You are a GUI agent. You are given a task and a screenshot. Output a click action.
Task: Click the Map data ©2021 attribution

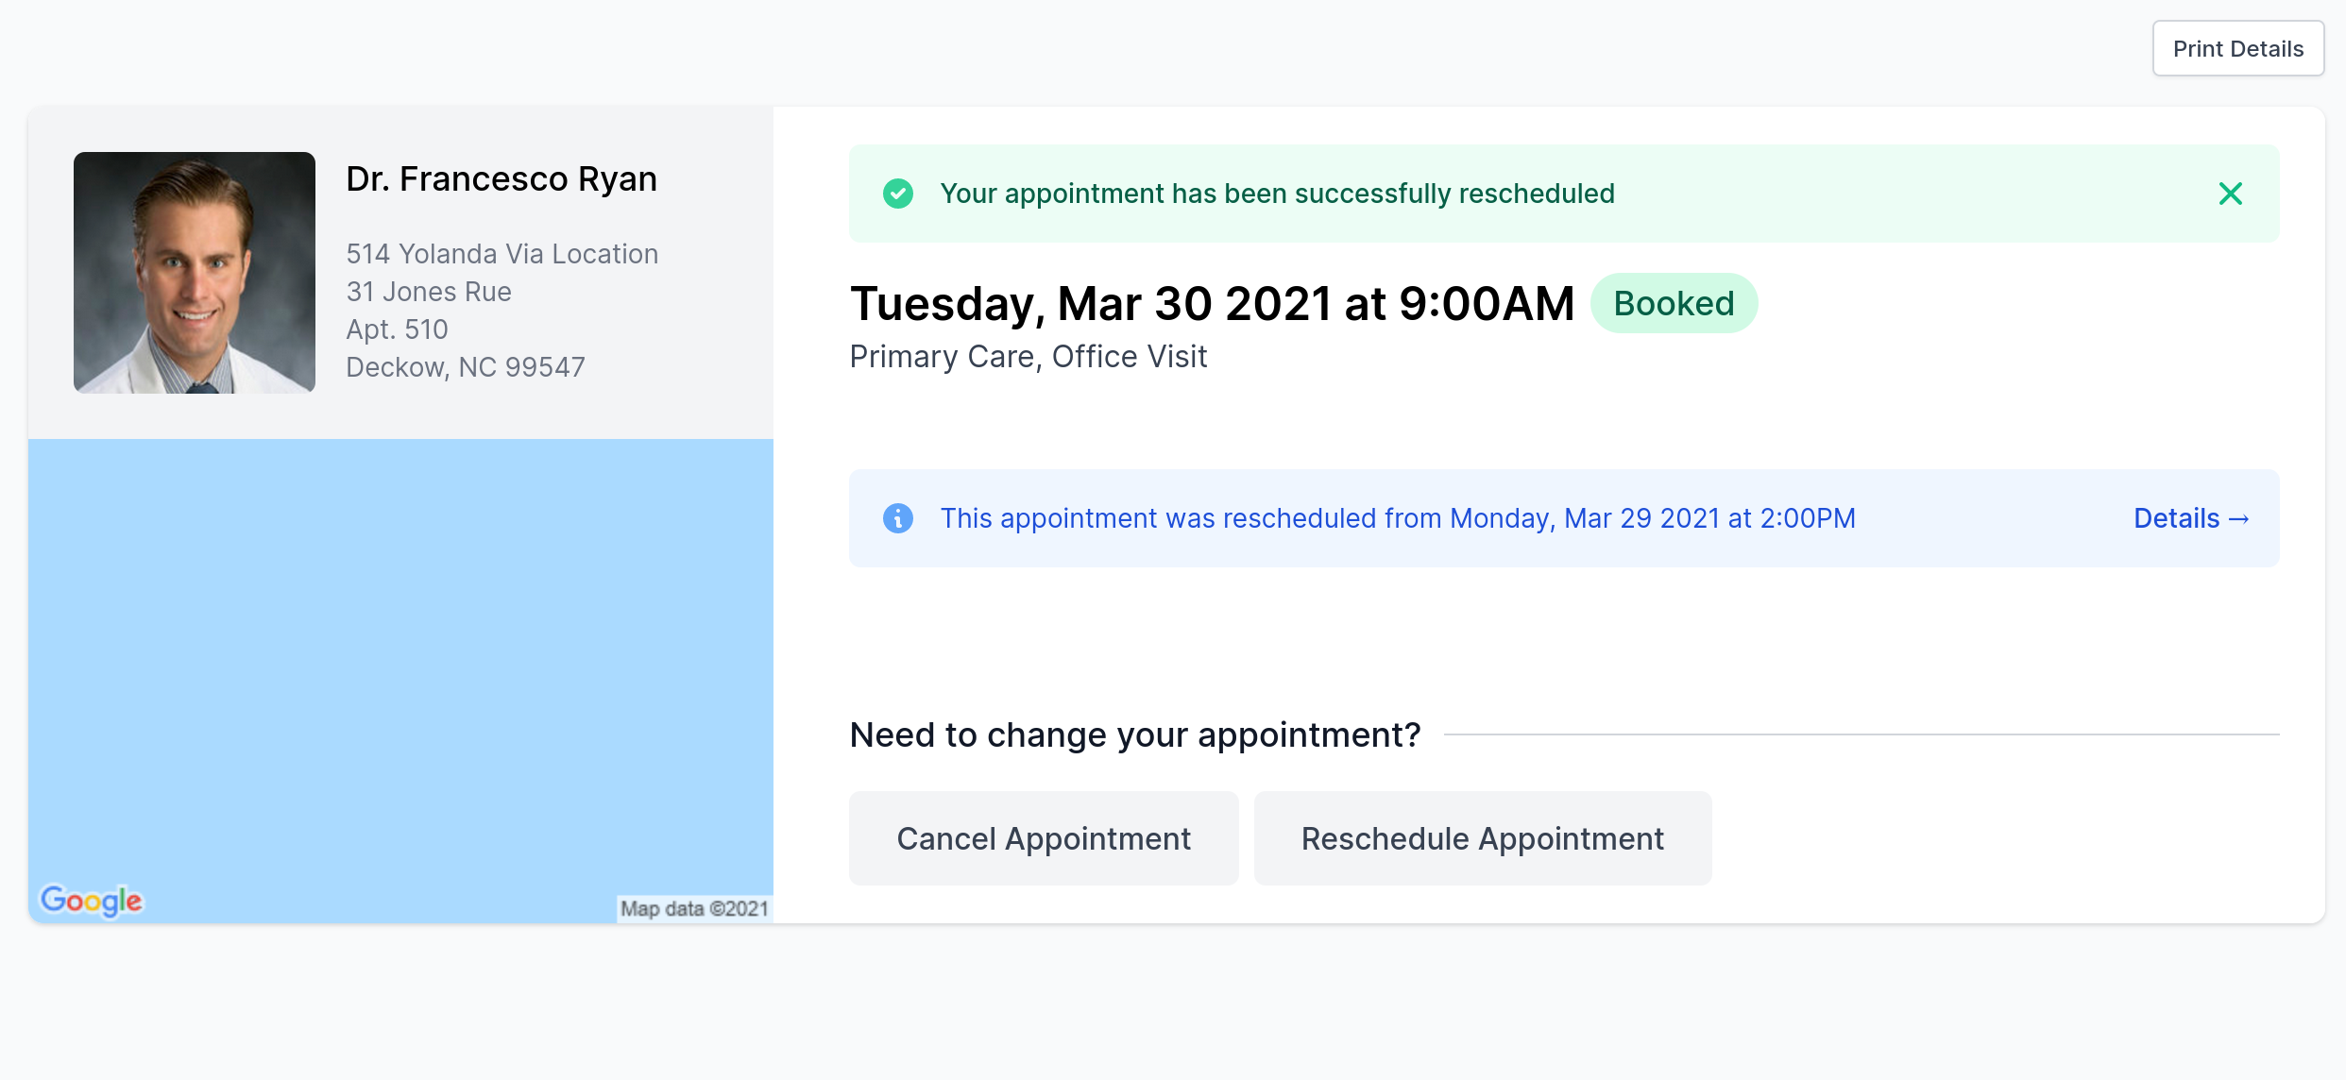pos(694,908)
